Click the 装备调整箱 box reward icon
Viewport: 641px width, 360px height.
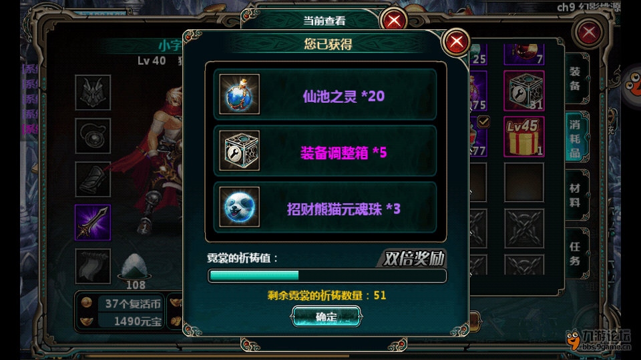(240, 151)
